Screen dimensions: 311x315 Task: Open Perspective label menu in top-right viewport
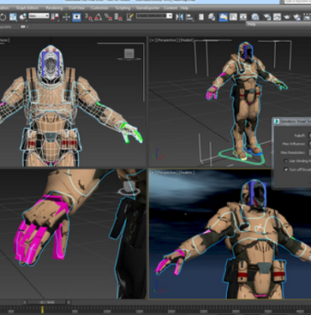(x=166, y=40)
